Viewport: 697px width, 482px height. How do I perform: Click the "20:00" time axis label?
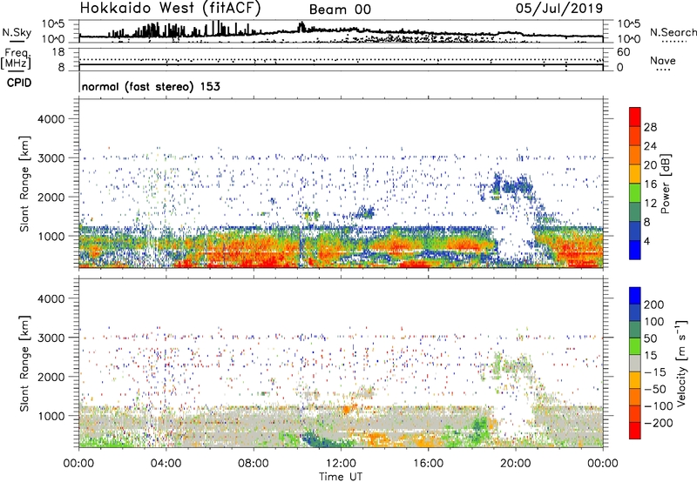pyautogui.click(x=516, y=464)
